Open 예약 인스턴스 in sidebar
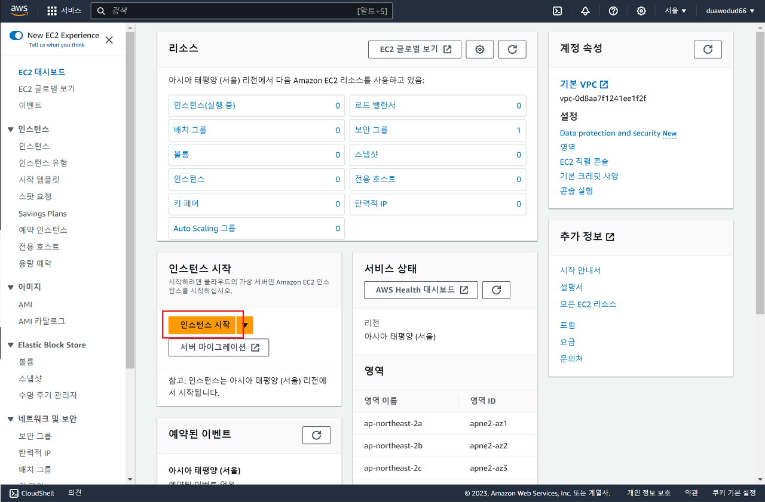765x502 pixels. [43, 230]
